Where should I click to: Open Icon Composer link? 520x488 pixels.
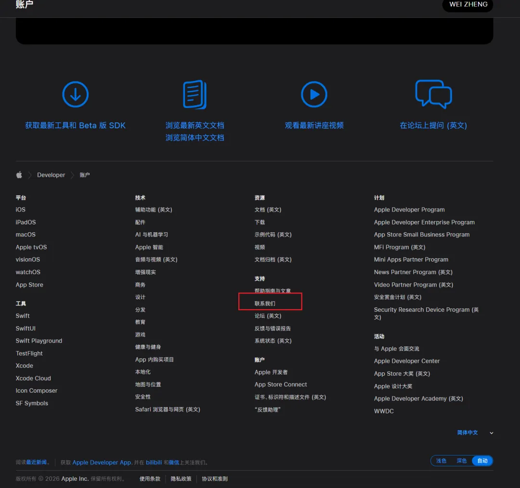pyautogui.click(x=37, y=391)
